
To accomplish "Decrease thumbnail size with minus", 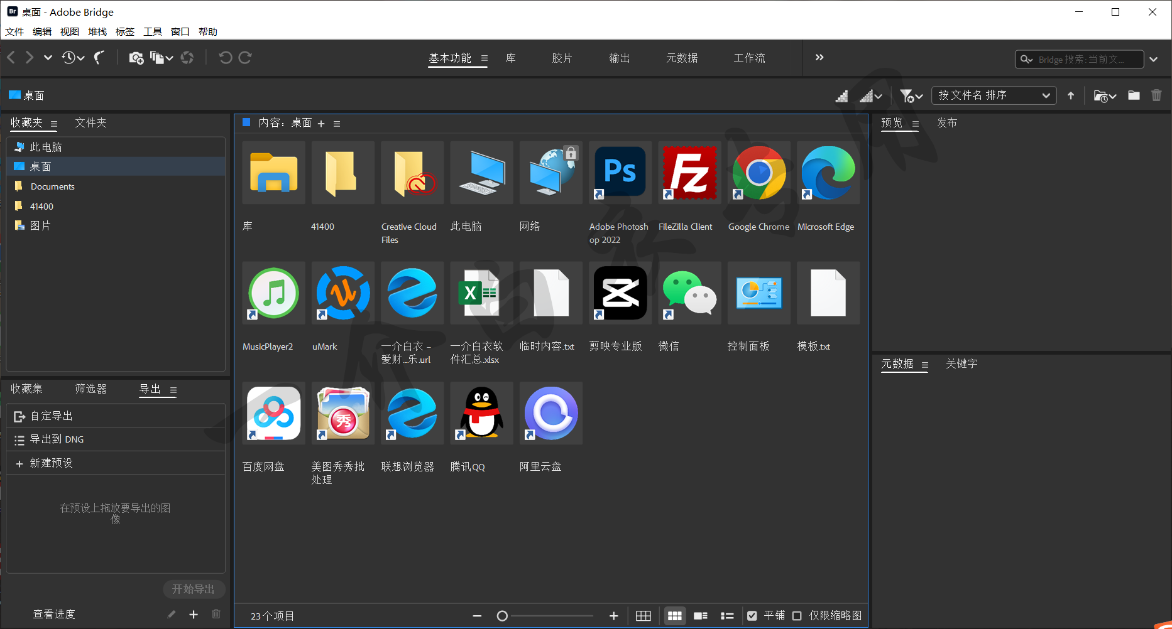I will [x=477, y=616].
